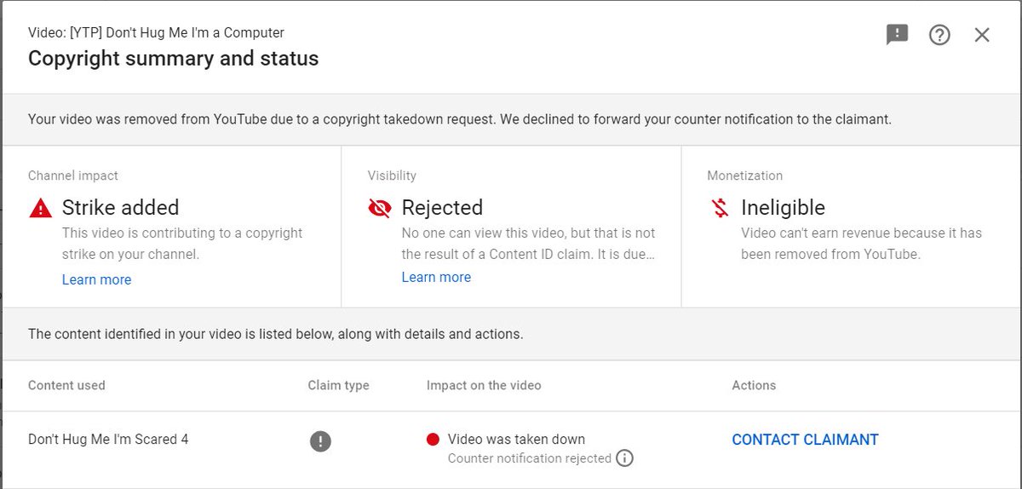
Task: Click the red dot takedown status indicator
Action: 433,440
